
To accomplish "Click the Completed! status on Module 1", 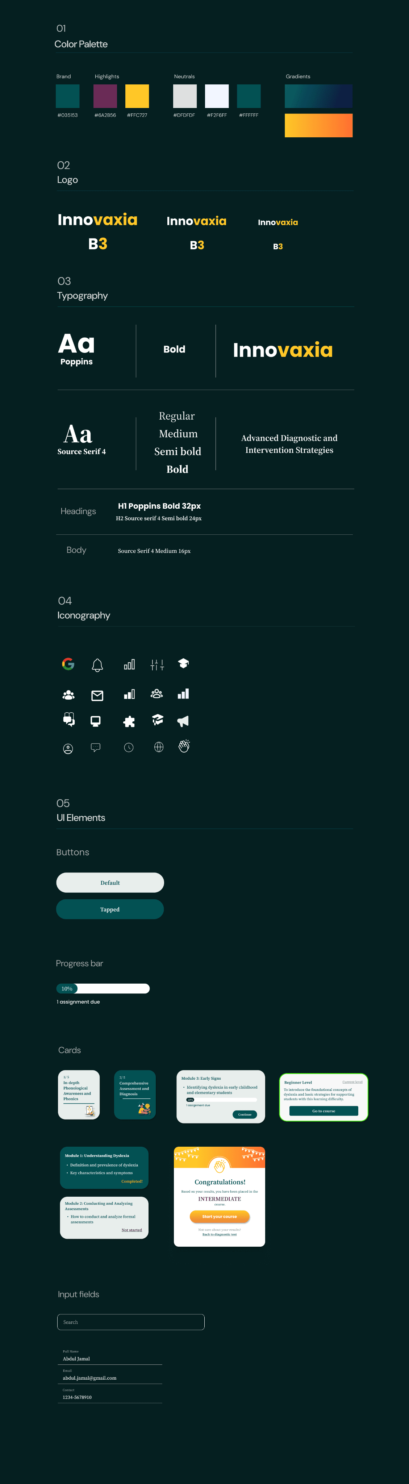I will pyautogui.click(x=132, y=1181).
